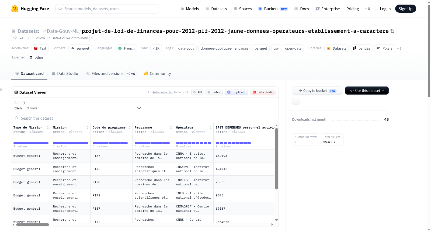Click the table horizontal scrollbar
The image size is (431, 232).
[x=33, y=224]
